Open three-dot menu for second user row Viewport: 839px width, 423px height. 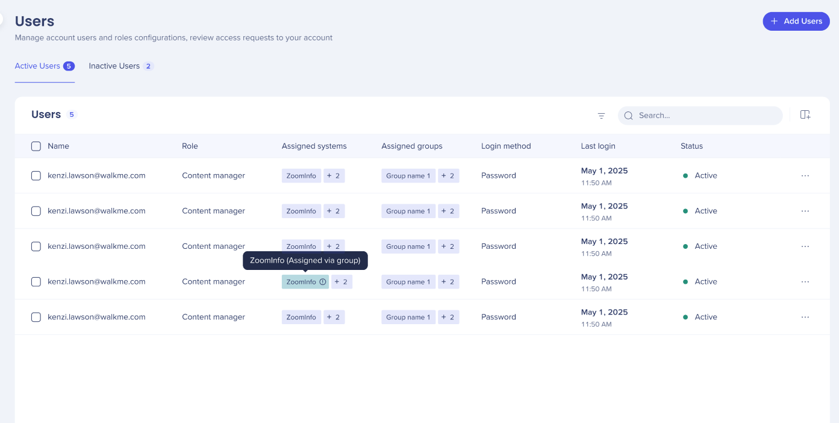pos(805,211)
